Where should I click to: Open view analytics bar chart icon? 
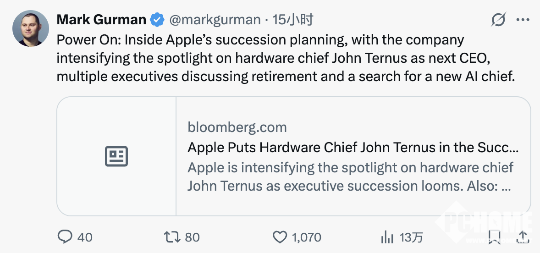(387, 237)
